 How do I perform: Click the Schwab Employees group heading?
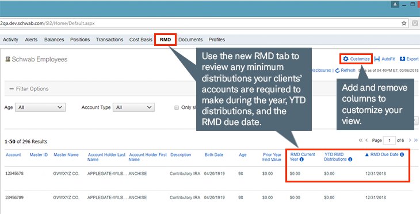pos(39,59)
